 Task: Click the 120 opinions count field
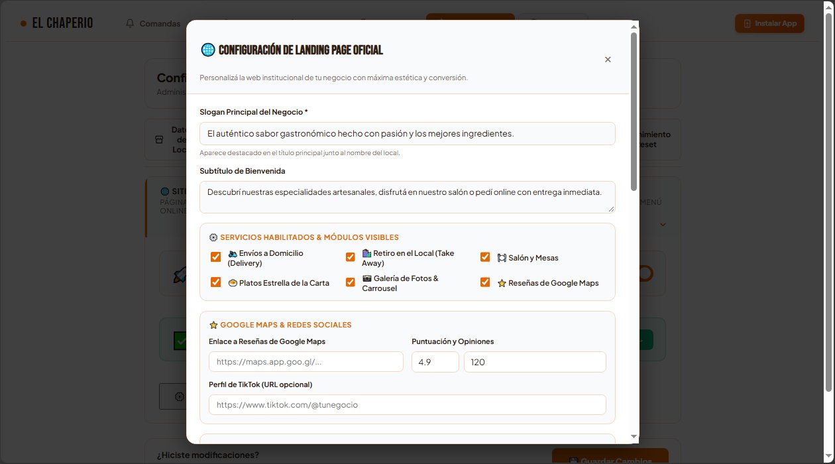click(535, 362)
